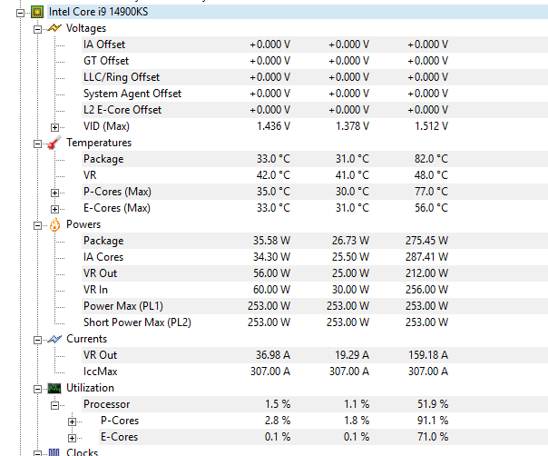Expand the VID (Max) node
548x456 pixels.
pos(54,127)
